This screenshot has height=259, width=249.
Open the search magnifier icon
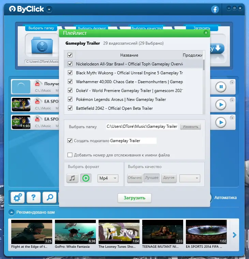click(x=49, y=197)
